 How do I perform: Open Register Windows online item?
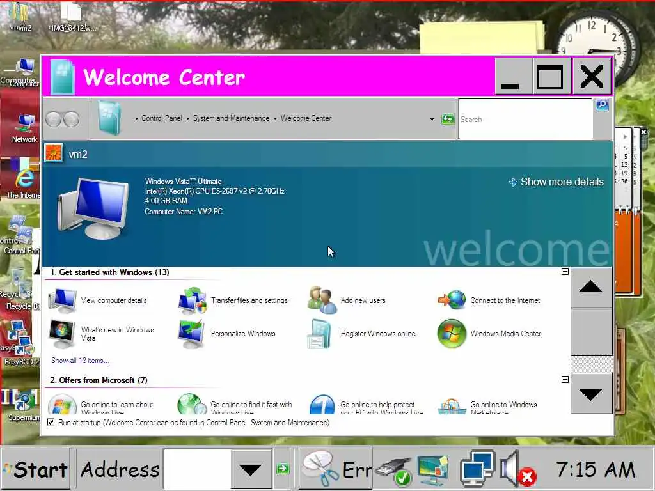[362, 334]
